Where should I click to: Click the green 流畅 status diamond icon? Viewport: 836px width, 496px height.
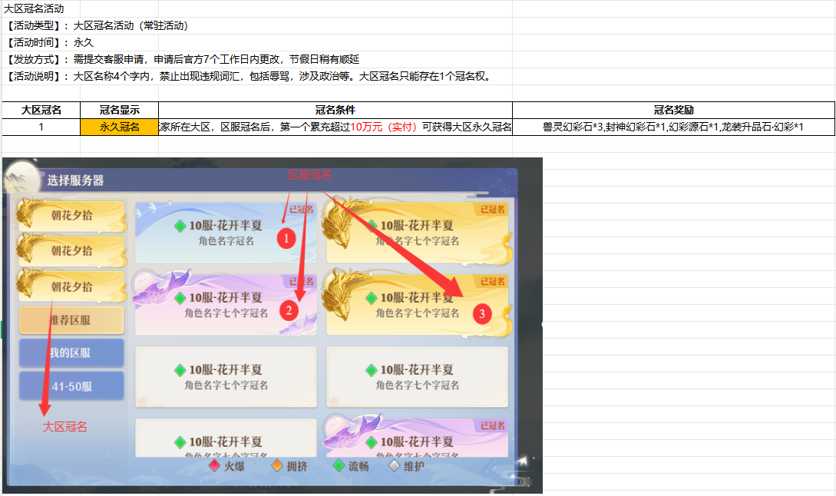click(x=339, y=465)
